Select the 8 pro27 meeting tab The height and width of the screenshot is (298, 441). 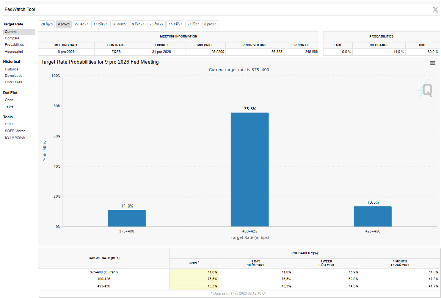[x=210, y=25]
